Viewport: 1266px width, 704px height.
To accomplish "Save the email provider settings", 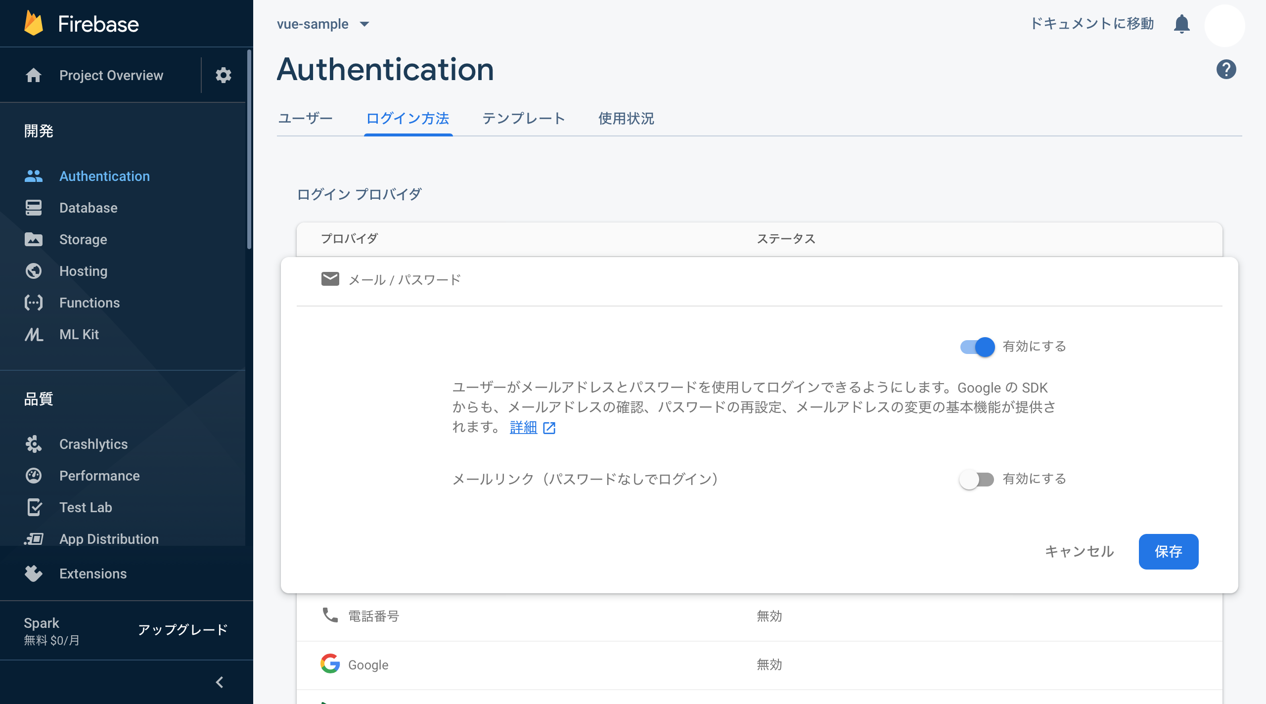I will tap(1169, 552).
